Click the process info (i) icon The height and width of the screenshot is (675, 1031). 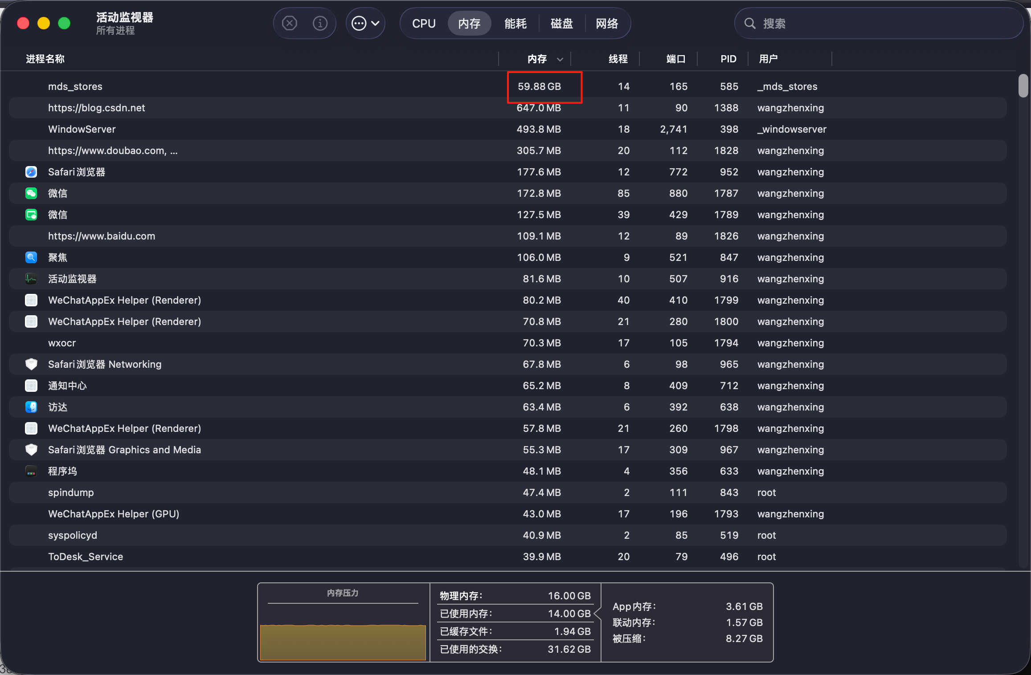tap(320, 23)
